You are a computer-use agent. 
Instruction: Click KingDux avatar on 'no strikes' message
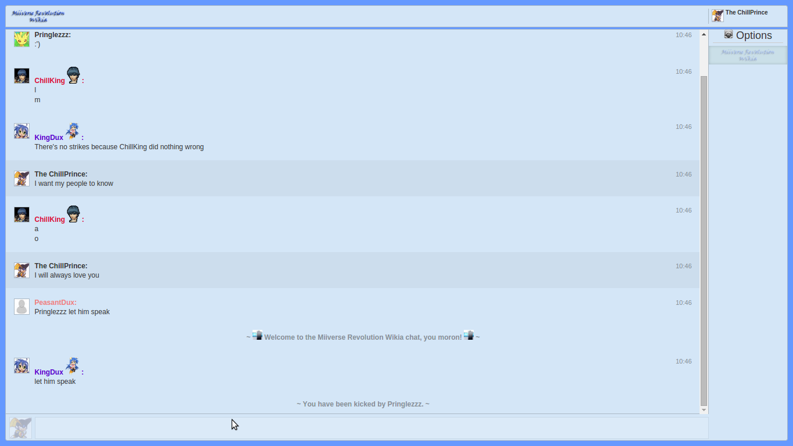pyautogui.click(x=21, y=131)
